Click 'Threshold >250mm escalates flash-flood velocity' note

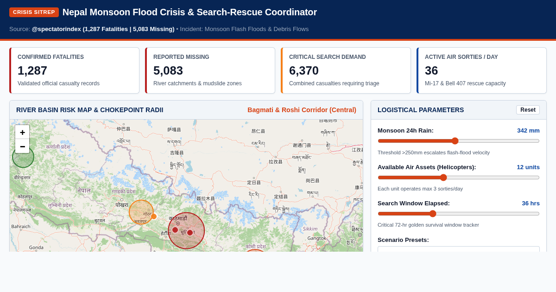pyautogui.click(x=434, y=152)
